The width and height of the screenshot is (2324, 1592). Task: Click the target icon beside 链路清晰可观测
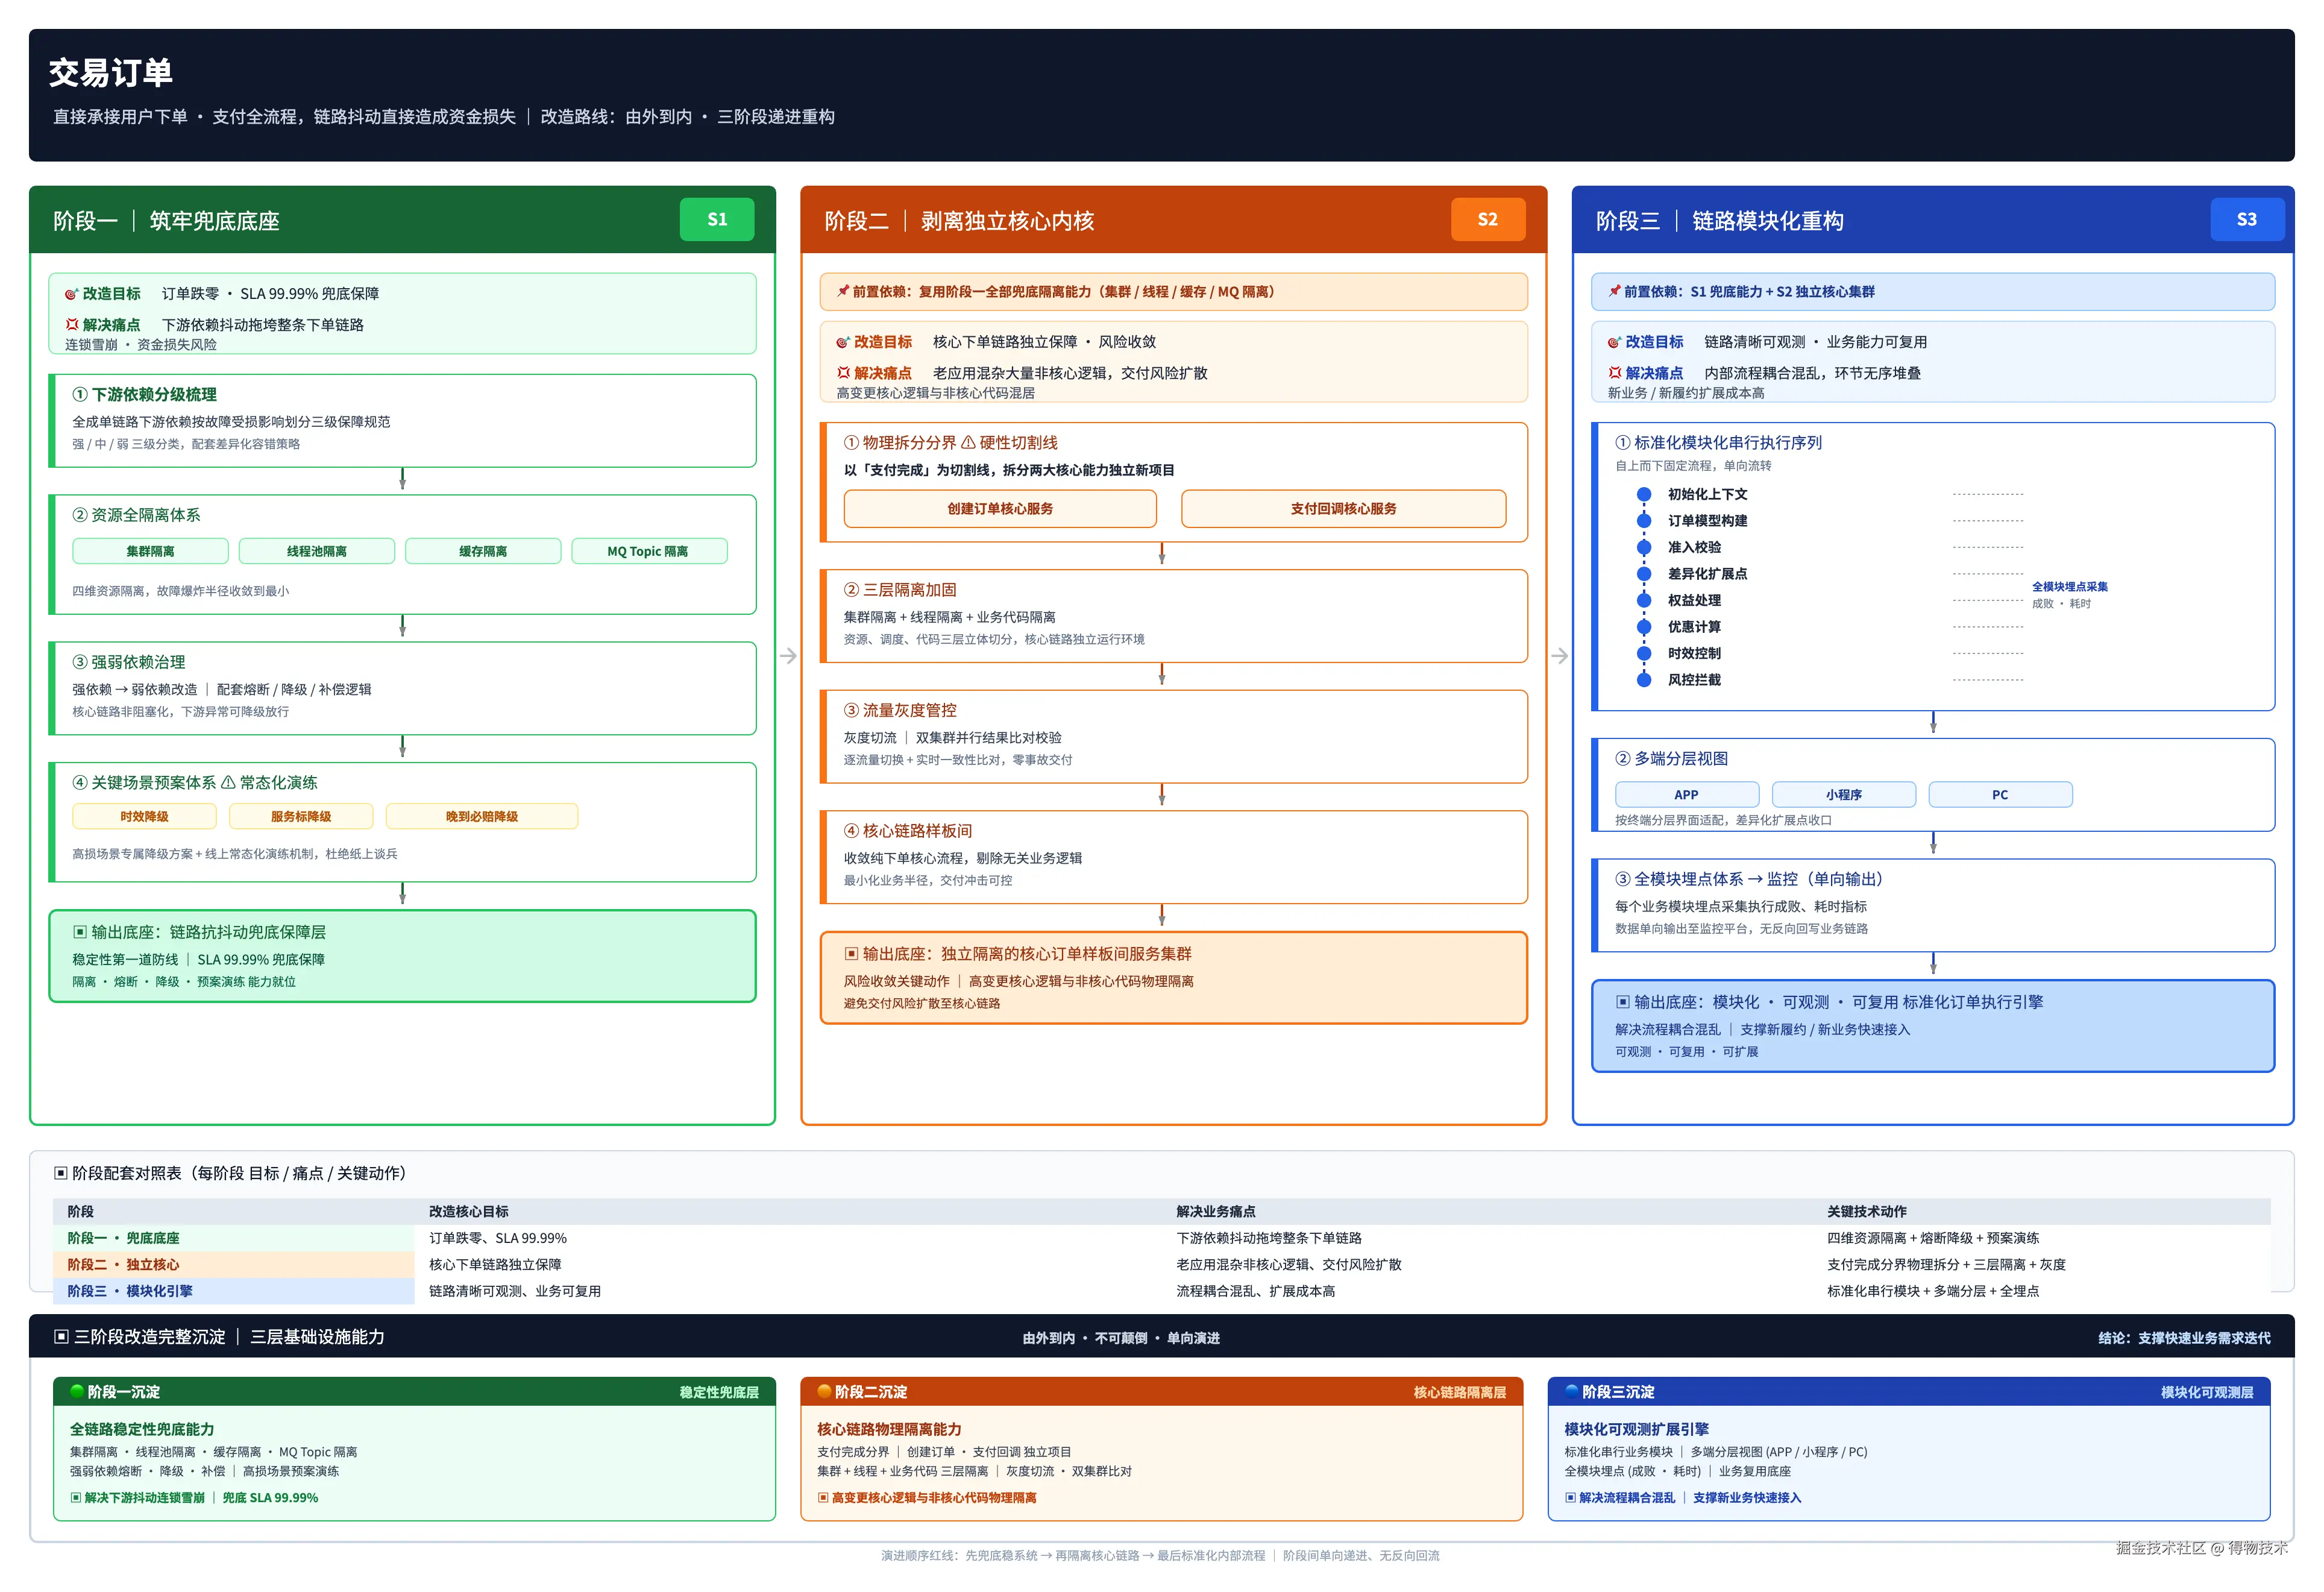click(x=1614, y=342)
